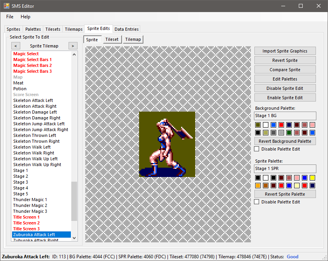Open the File menu
328x261 pixels.
coord(10,17)
